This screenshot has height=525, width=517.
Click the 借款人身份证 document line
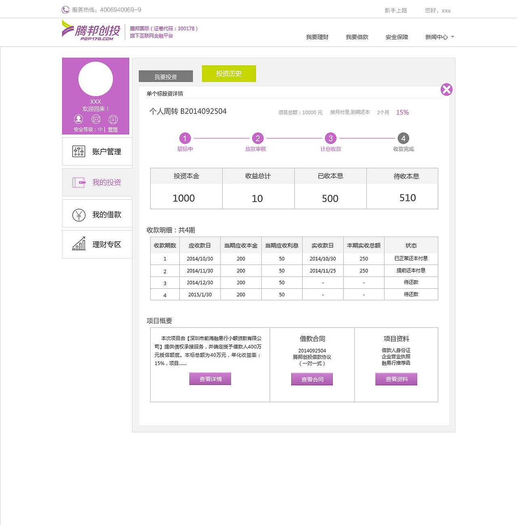396,350
